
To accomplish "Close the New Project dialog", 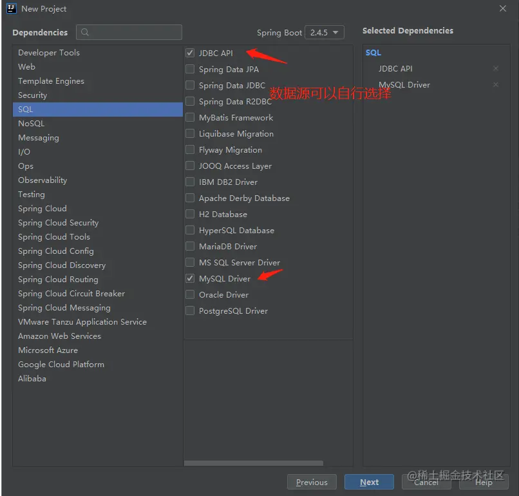I will pos(502,8).
